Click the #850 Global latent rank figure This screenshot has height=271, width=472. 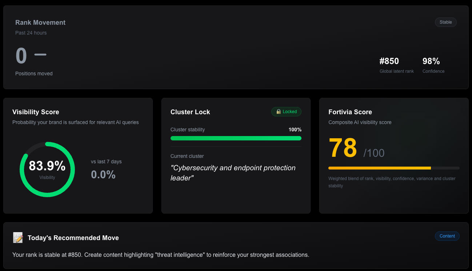pos(389,61)
